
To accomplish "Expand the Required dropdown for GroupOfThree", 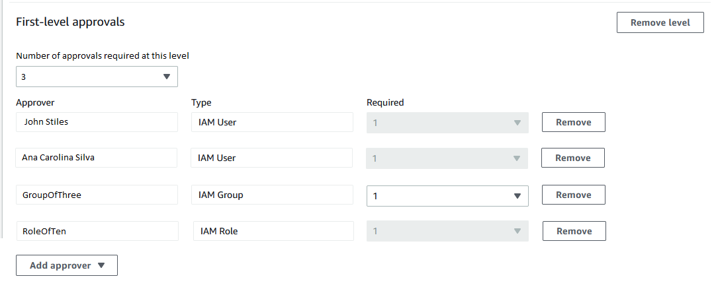I will click(x=447, y=195).
